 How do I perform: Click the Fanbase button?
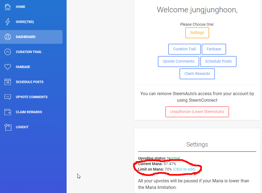coord(214,49)
